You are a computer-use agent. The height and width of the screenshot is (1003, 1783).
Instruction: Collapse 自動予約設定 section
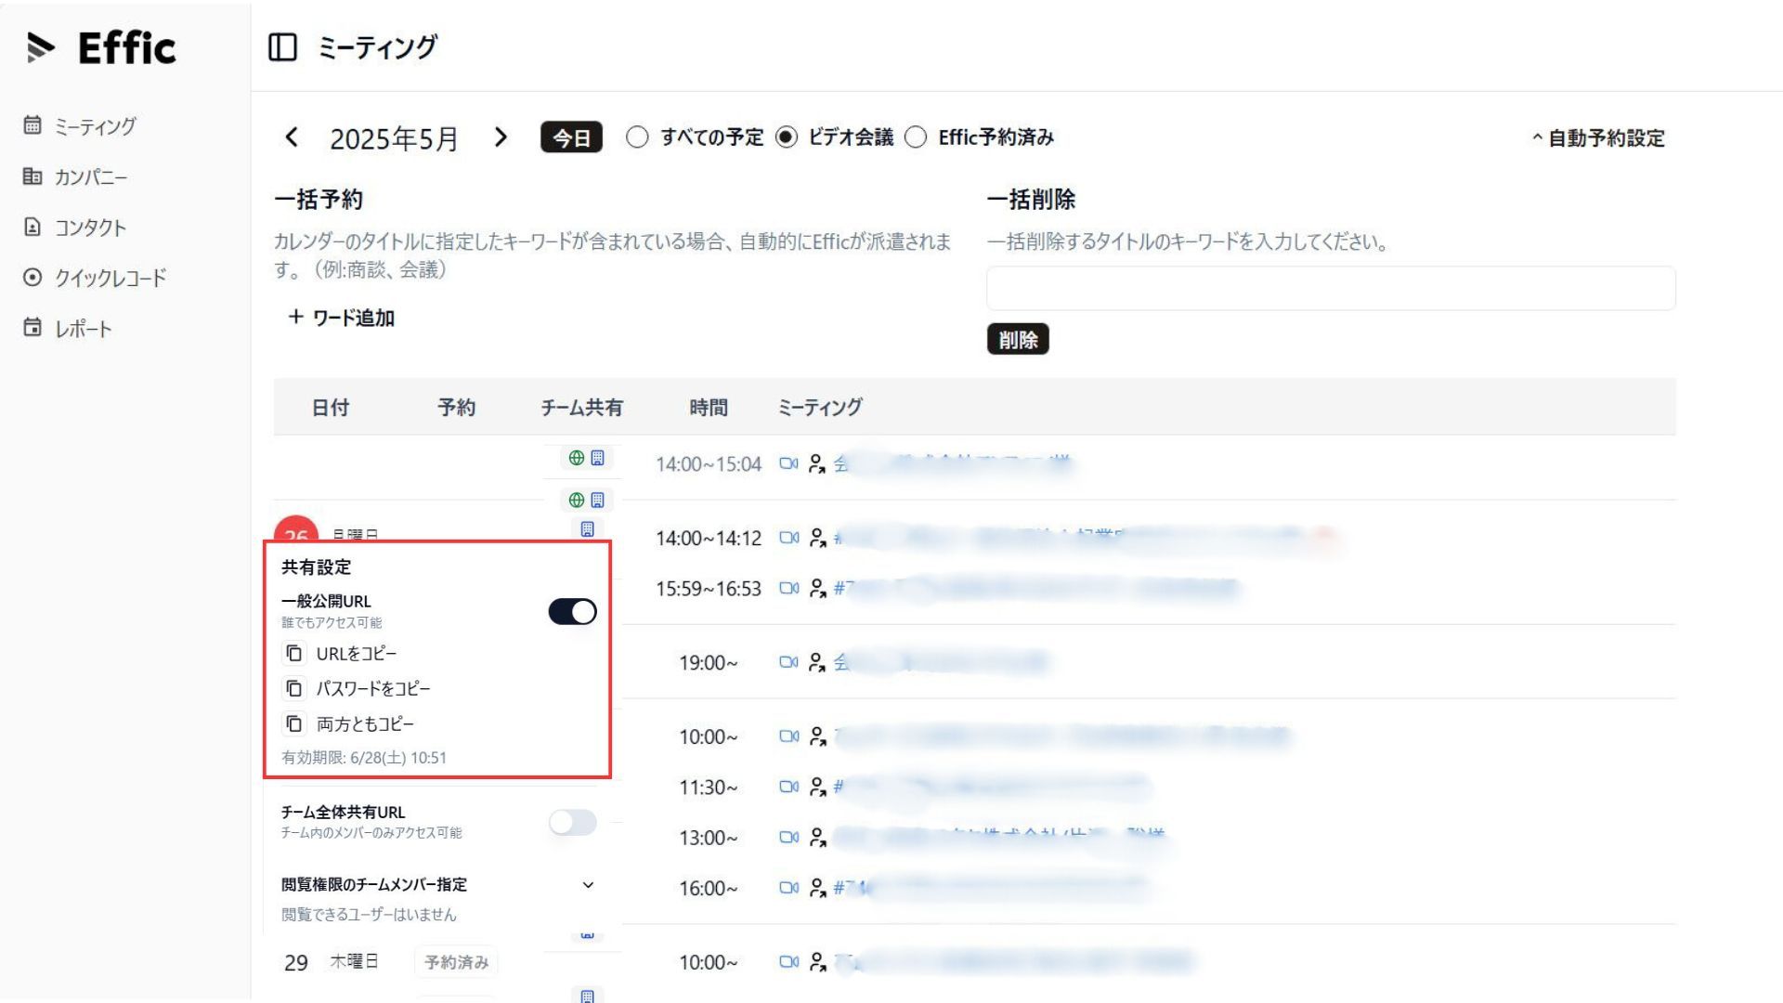(1598, 138)
